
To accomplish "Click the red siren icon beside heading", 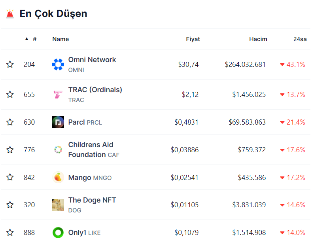I will click(x=10, y=14).
